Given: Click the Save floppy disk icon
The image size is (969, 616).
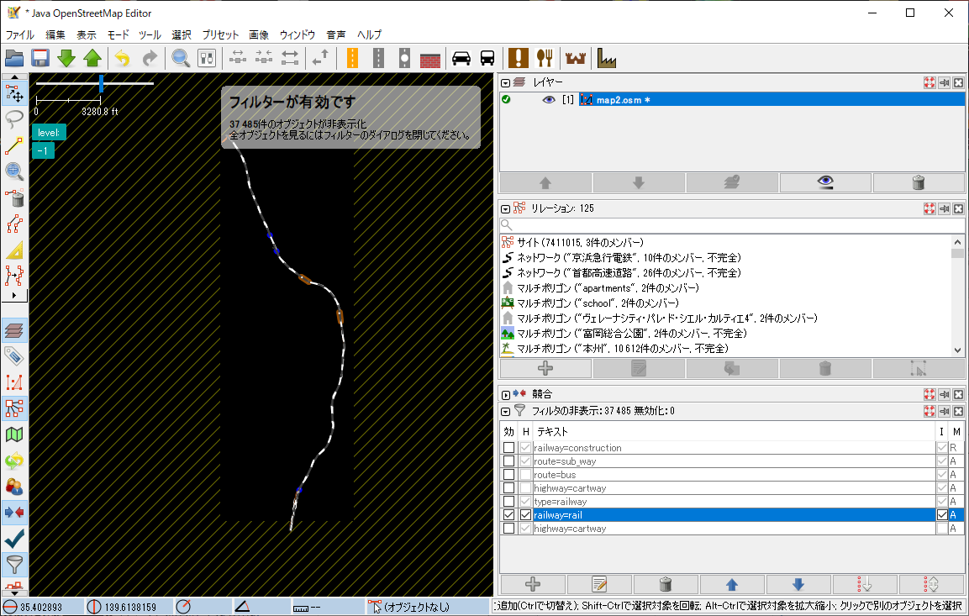Looking at the screenshot, I should click(40, 58).
